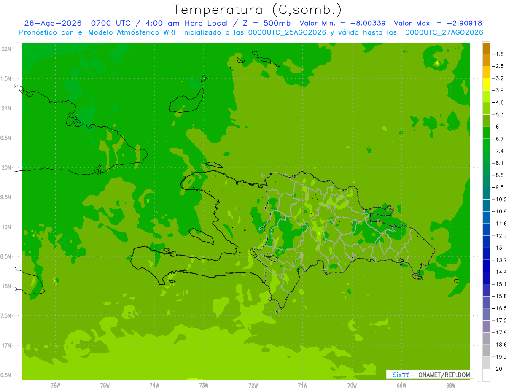Image resolution: width=506 pixels, height=391 pixels.
Task: Click the "ONAMET/REP.DOM." credit label
Action: [x=445, y=375]
